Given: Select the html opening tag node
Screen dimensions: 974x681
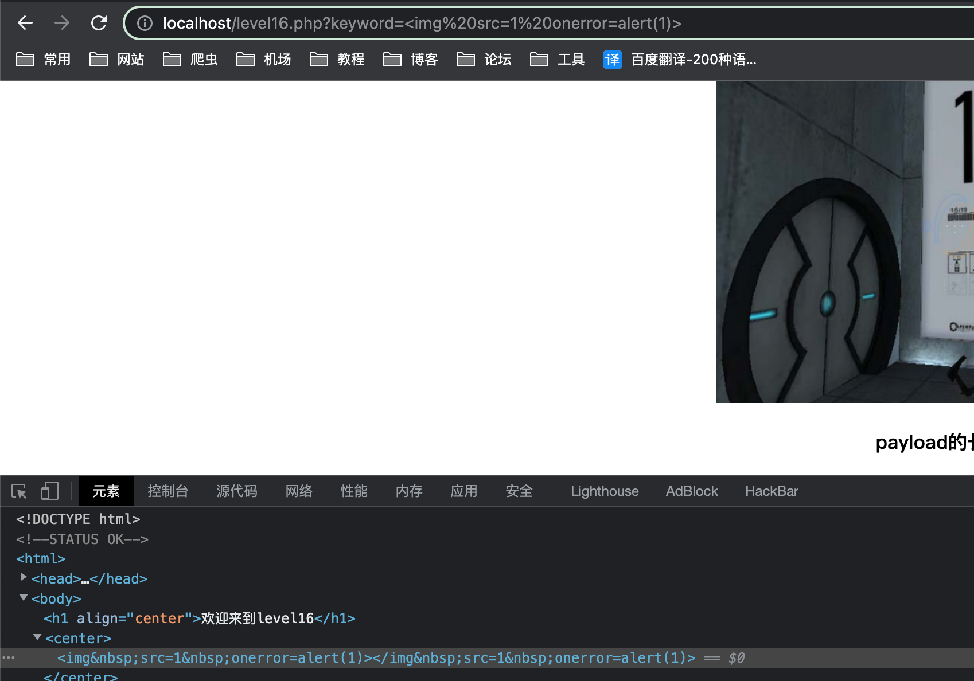Looking at the screenshot, I should coord(41,559).
